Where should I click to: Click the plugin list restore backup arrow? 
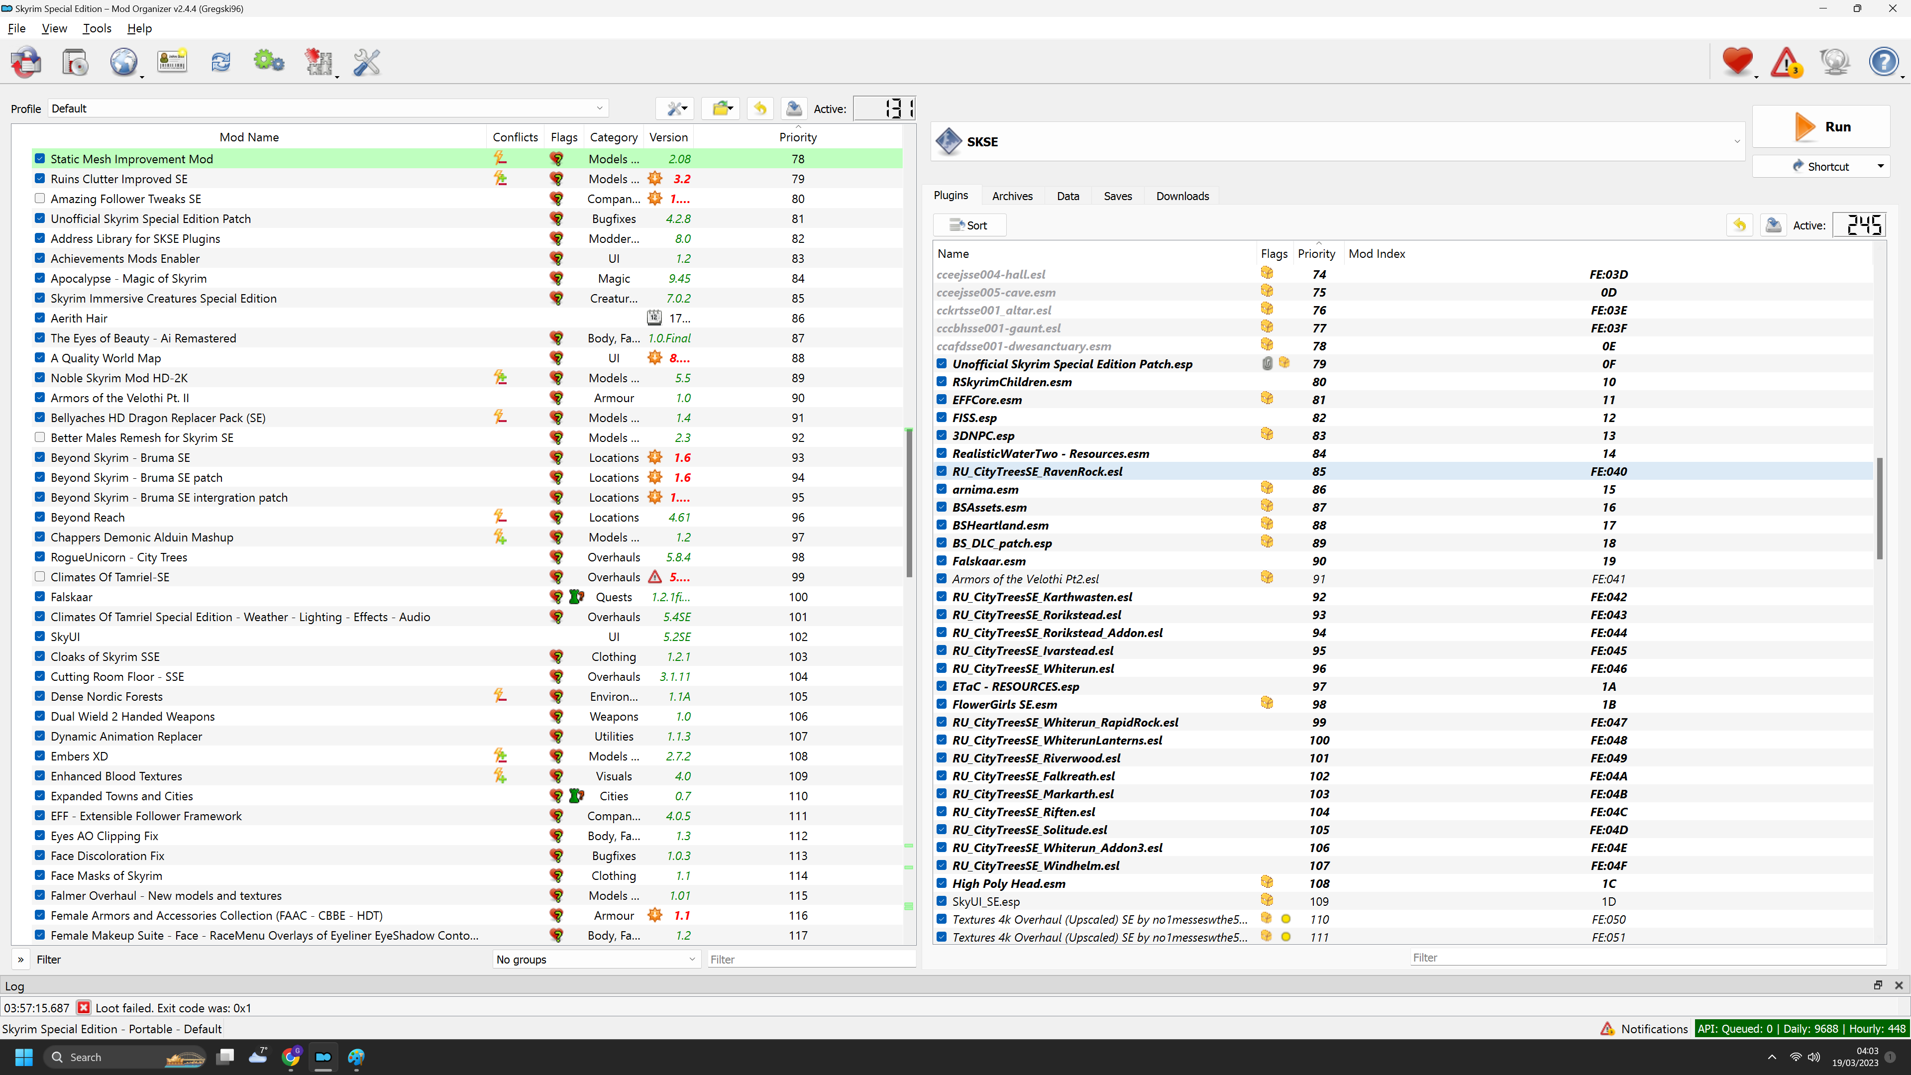pos(1740,225)
